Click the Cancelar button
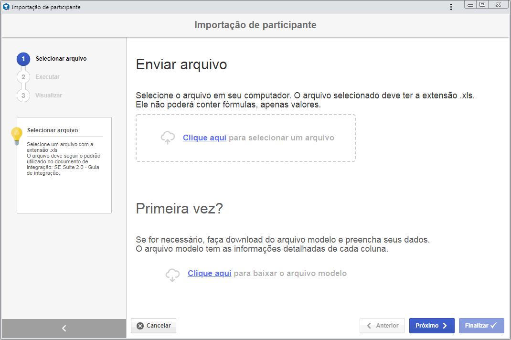This screenshot has height=340, width=511. coord(153,326)
